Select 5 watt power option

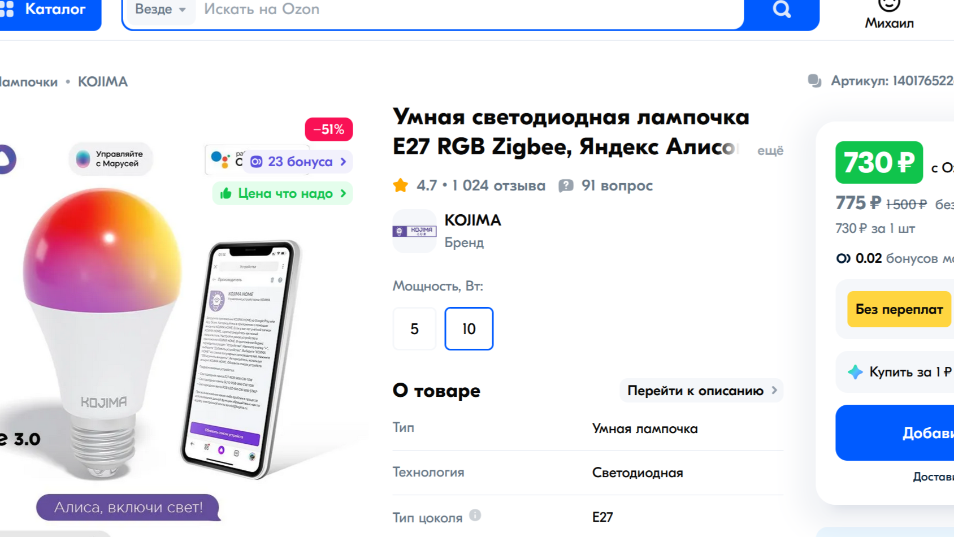click(414, 328)
